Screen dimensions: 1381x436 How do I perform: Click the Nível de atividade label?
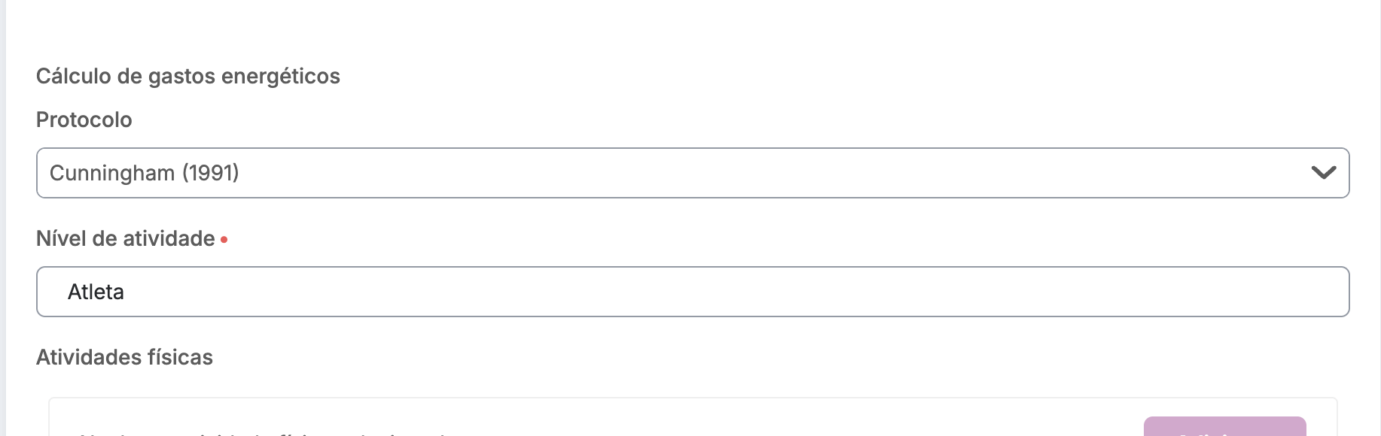coord(125,238)
